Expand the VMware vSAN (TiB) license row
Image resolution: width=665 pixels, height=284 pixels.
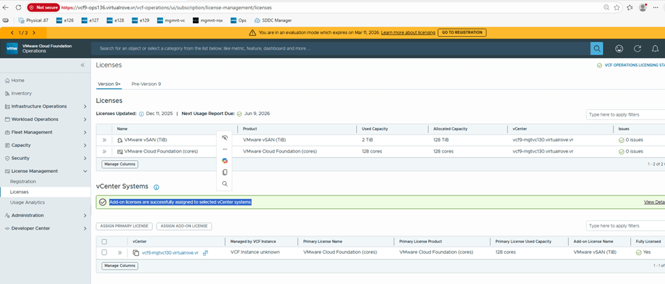tap(105, 140)
